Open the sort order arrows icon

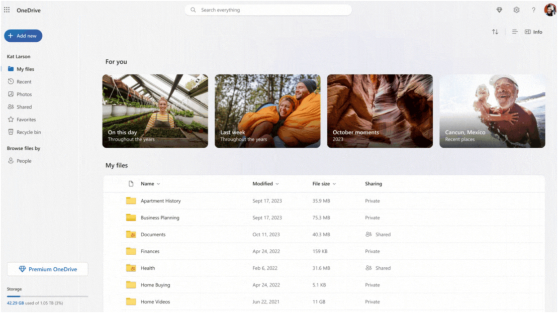coord(495,32)
